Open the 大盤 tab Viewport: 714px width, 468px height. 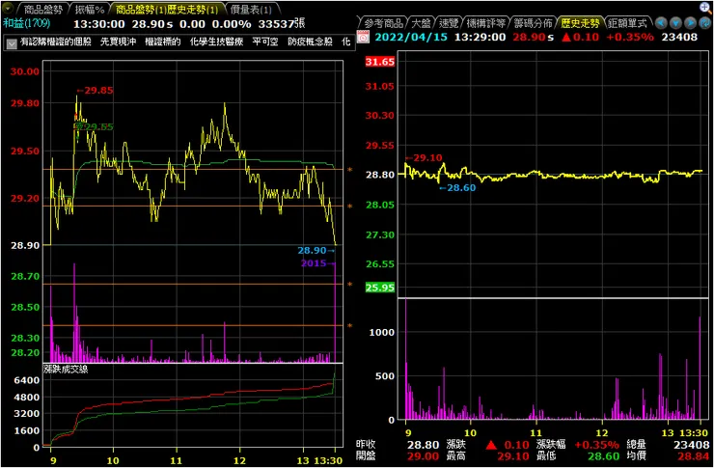(421, 23)
